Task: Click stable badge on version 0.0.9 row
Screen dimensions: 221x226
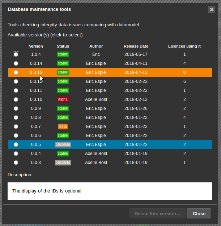Action: tap(63, 108)
